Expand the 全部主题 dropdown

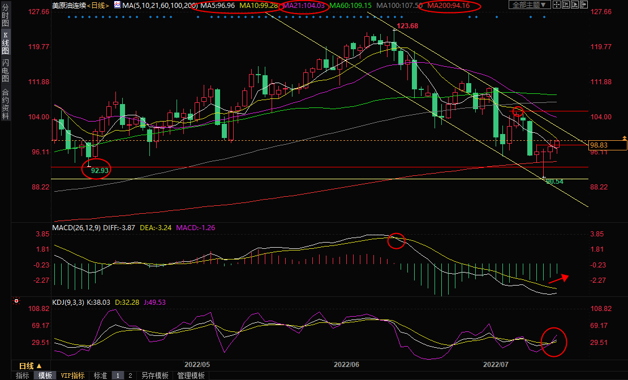tap(530, 5)
